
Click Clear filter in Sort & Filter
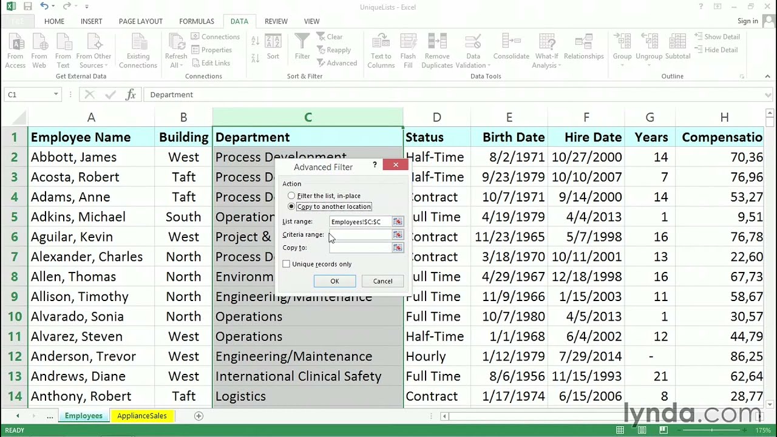pos(330,37)
